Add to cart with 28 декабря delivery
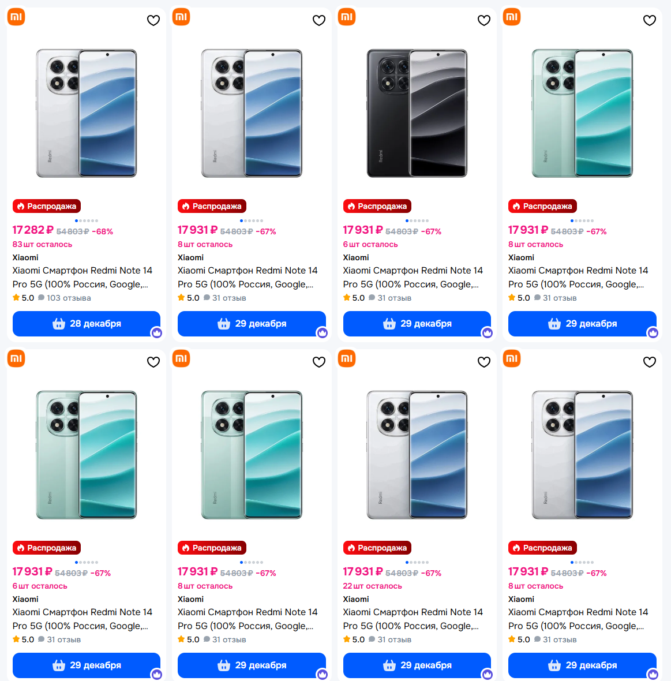The height and width of the screenshot is (681, 671). 87,324
